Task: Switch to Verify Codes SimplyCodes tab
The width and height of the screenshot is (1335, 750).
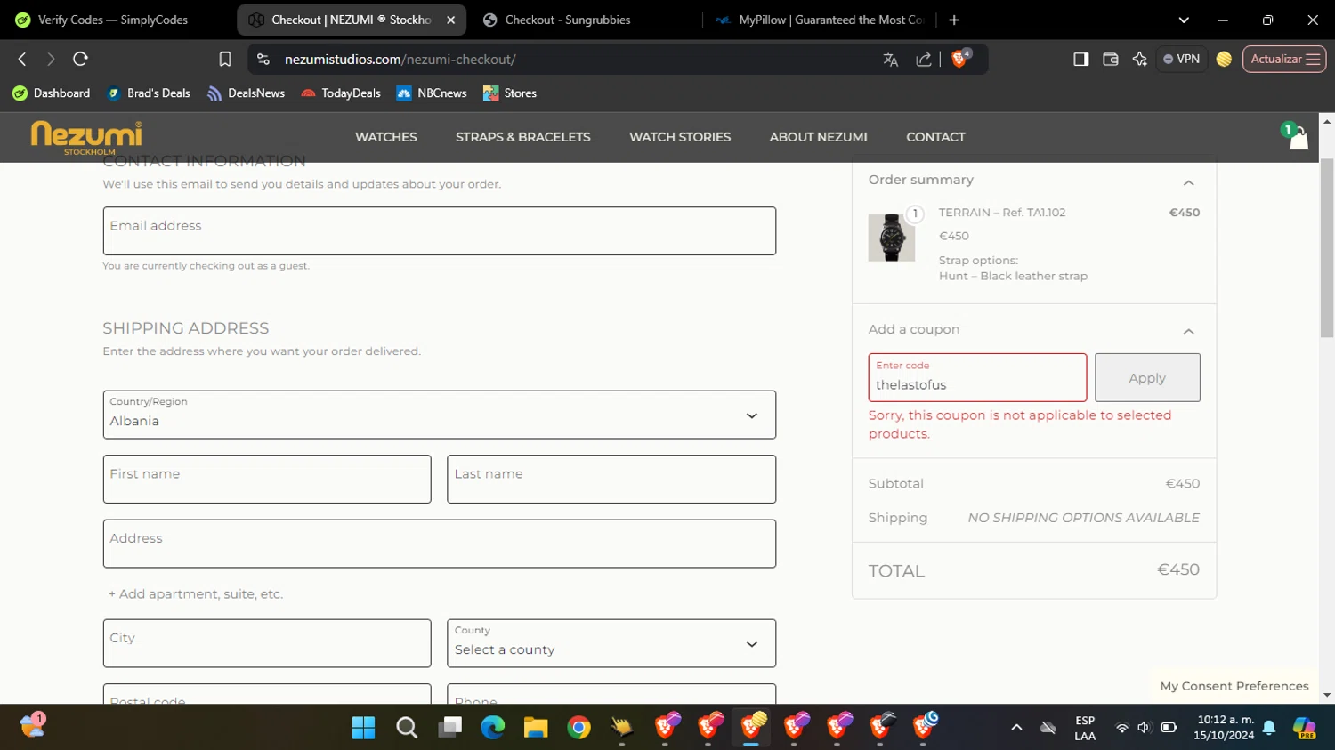Action: [114, 20]
